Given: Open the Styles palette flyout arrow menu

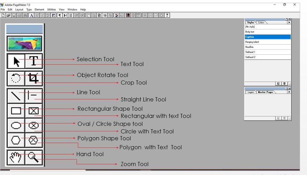Looking at the screenshot, I should [289, 22].
